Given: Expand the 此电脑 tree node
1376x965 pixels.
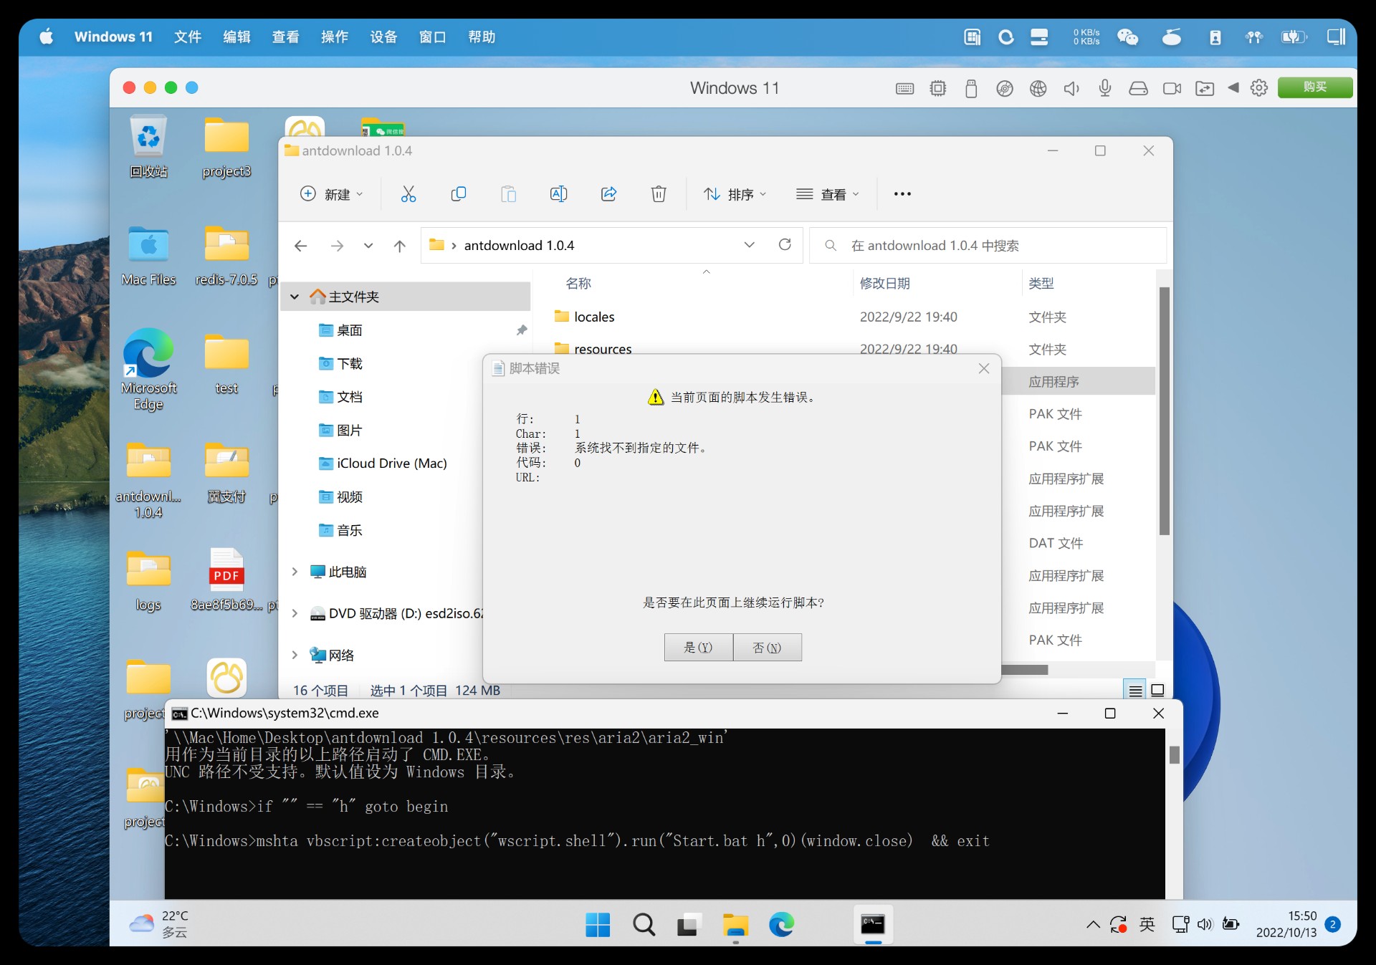Looking at the screenshot, I should (x=295, y=572).
